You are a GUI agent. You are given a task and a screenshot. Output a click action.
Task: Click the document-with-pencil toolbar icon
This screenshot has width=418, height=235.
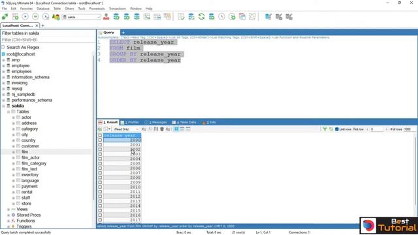(x=181, y=17)
